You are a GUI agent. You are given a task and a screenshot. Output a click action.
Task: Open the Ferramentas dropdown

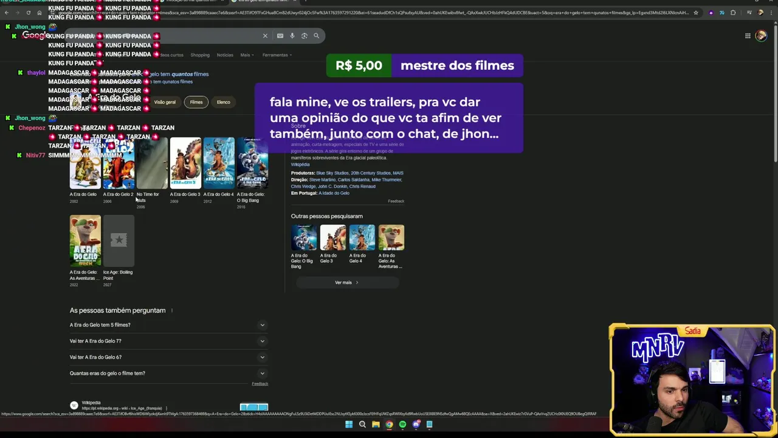click(277, 55)
